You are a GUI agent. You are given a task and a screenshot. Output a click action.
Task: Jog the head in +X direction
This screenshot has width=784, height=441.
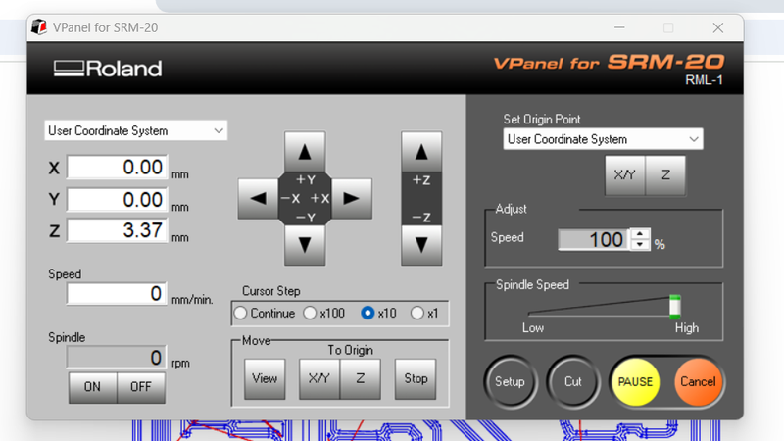pyautogui.click(x=352, y=199)
